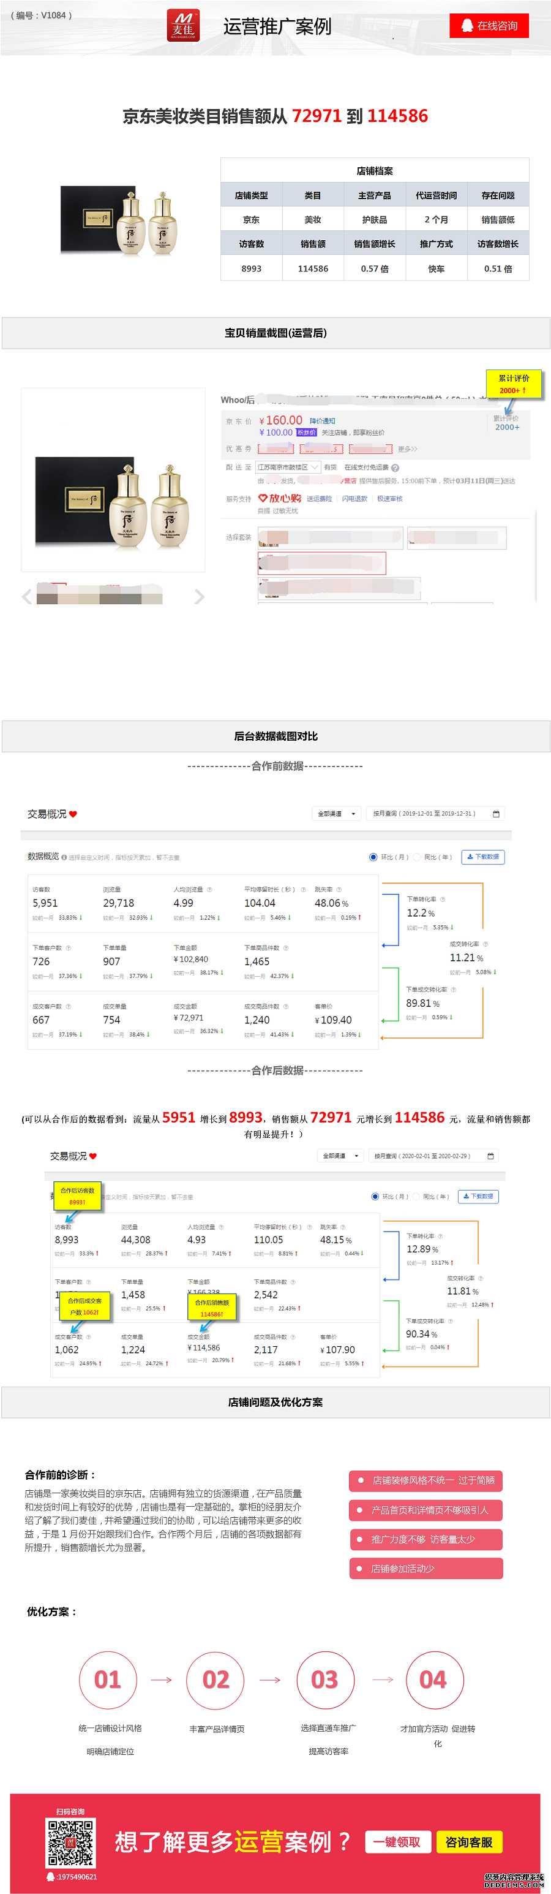Viewport: 551px width, 1894px height.
Task: Click the white 一键领取 button
Action: pyautogui.click(x=397, y=1841)
